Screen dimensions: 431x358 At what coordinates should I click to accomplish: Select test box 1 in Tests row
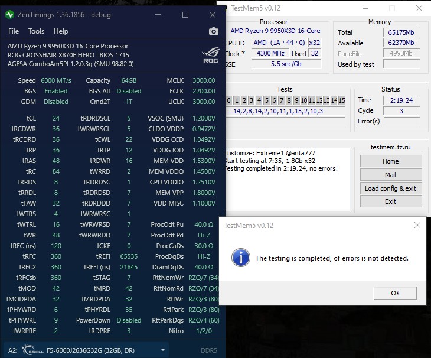tap(237, 100)
